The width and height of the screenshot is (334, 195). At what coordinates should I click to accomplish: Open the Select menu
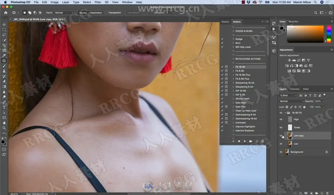[x=87, y=2]
